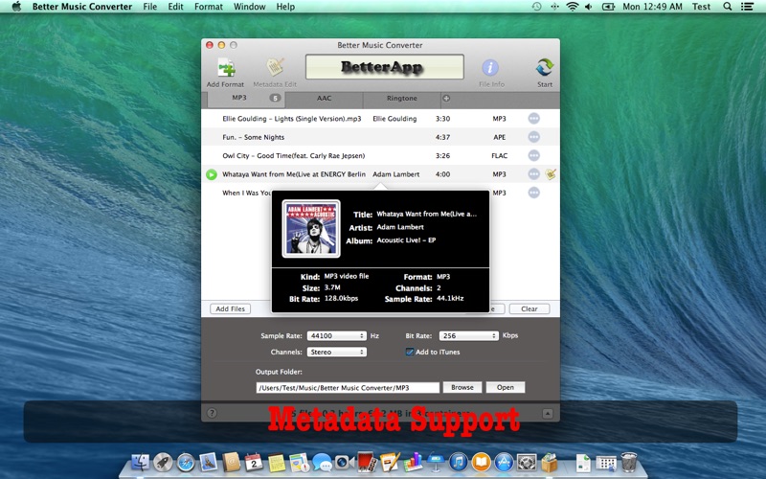Open options button for Whataya Want from Me row
The image size is (766, 479).
click(534, 174)
